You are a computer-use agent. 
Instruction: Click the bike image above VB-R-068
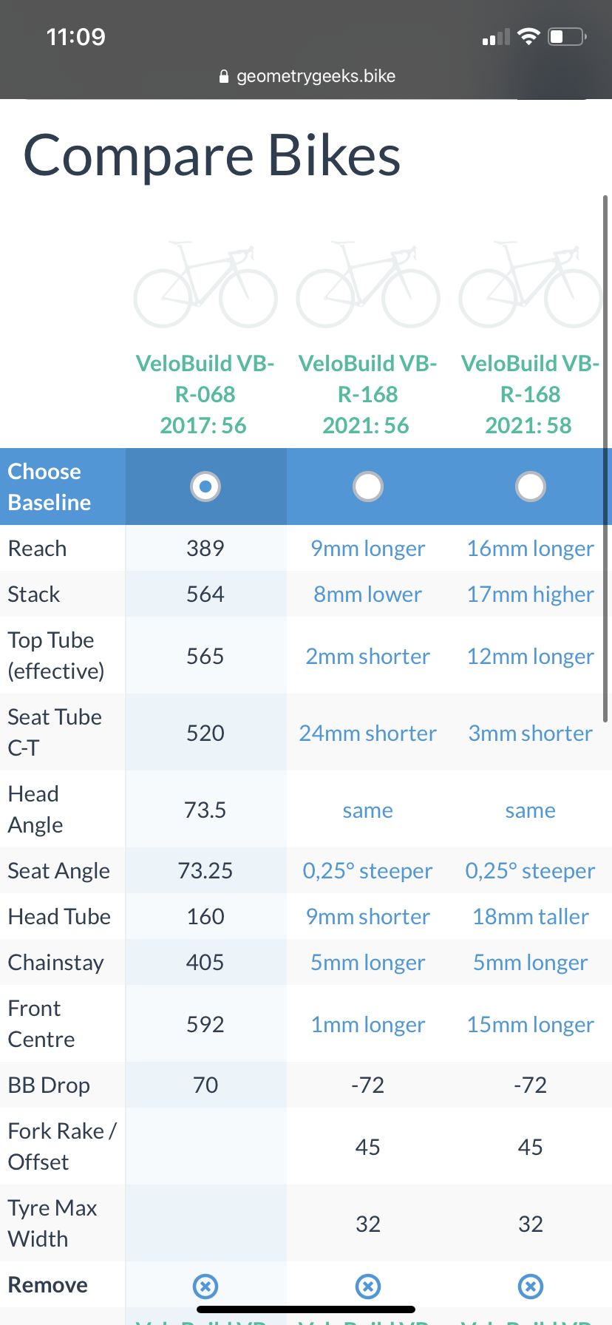205,285
